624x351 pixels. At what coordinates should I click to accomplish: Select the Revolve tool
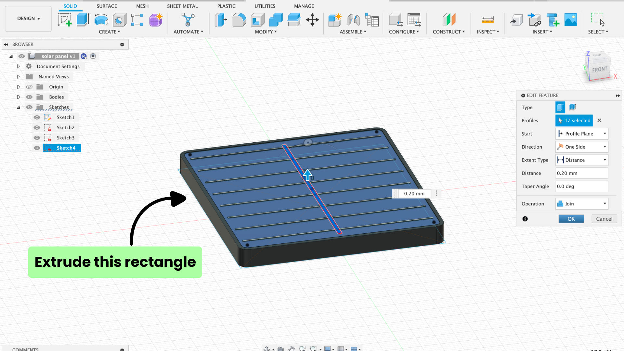point(101,19)
